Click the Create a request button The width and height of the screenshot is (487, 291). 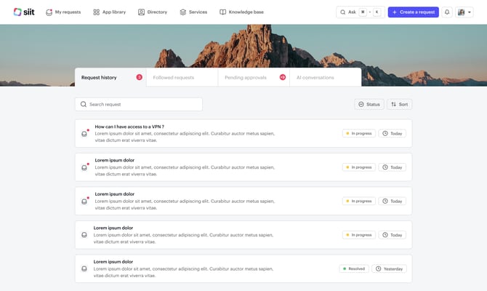click(413, 12)
